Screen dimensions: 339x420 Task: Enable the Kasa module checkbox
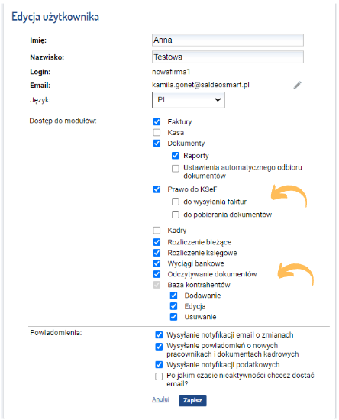[157, 133]
